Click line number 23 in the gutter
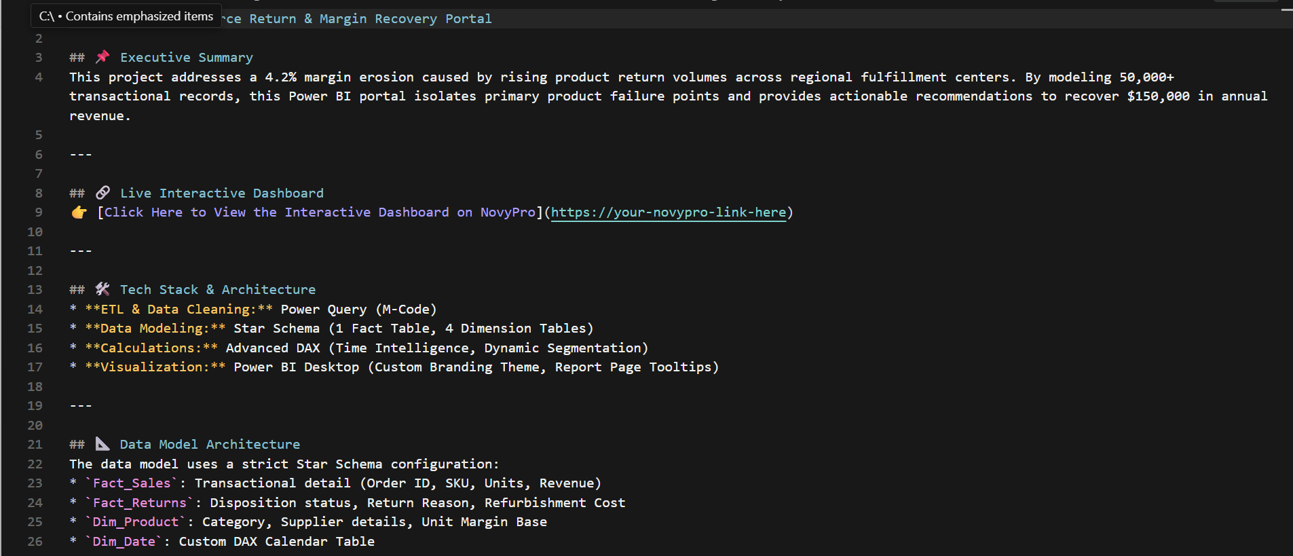 [x=35, y=483]
